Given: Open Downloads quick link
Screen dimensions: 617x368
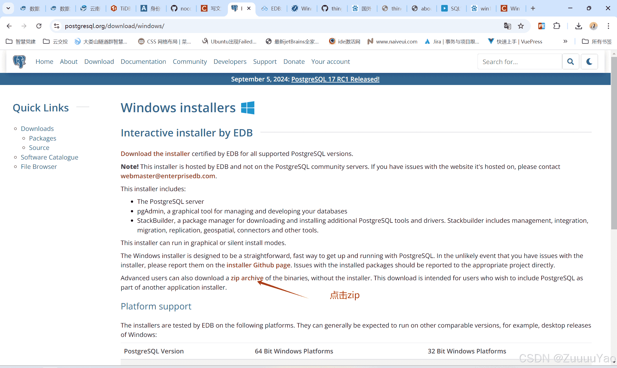Looking at the screenshot, I should tap(37, 129).
